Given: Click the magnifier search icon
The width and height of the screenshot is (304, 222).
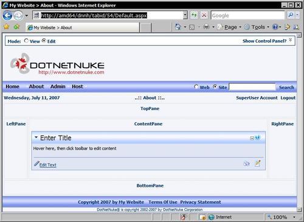Looking at the screenshot, I should click(291, 15).
